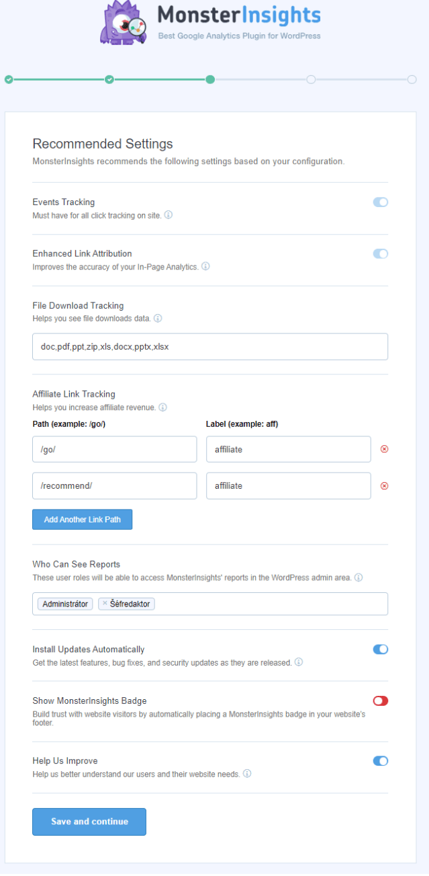Remove the /go/ affiliate path row
429x876 pixels.
(384, 449)
